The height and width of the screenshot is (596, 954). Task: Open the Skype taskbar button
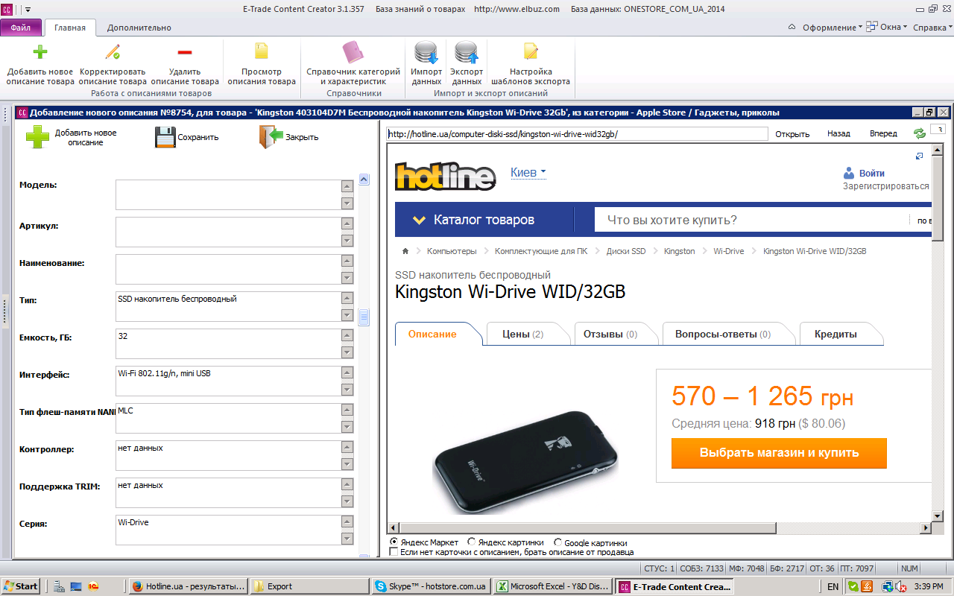(x=432, y=586)
